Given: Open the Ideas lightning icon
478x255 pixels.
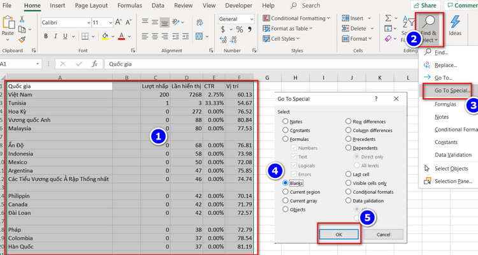Looking at the screenshot, I should pyautogui.click(x=455, y=25).
